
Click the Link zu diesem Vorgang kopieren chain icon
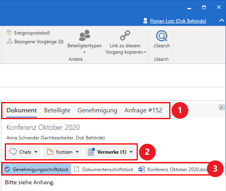[125, 35]
